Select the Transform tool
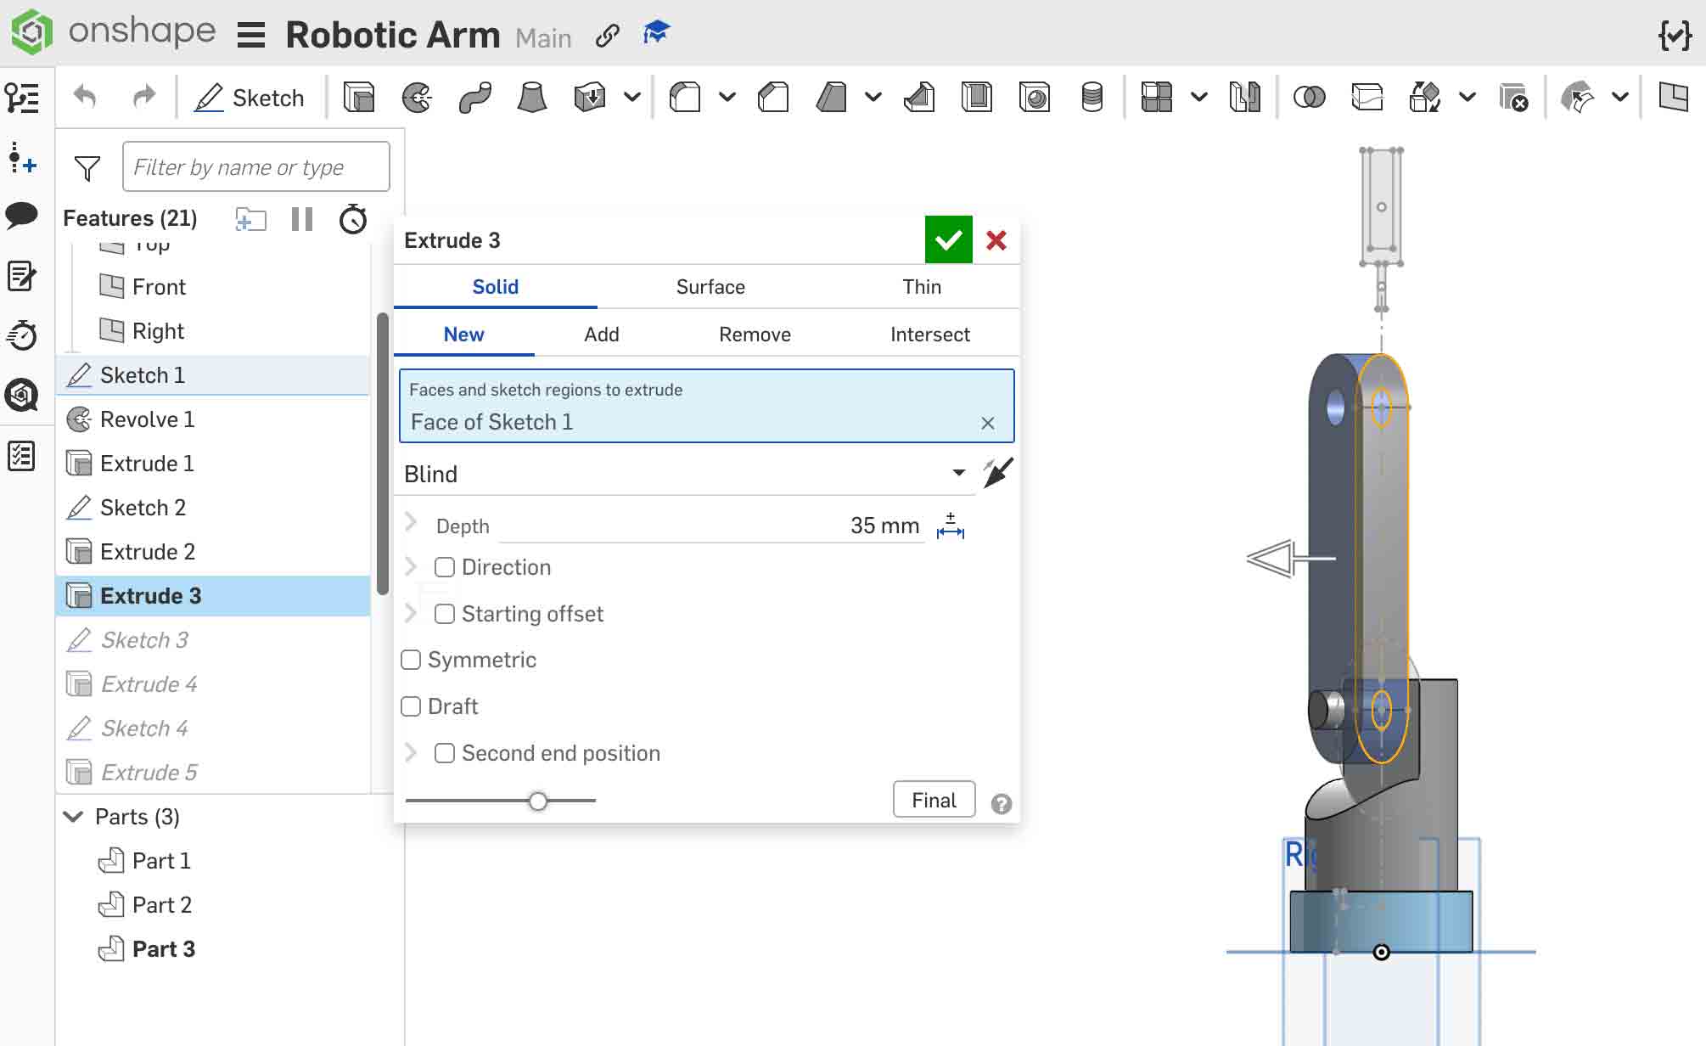1706x1046 pixels. point(1426,97)
